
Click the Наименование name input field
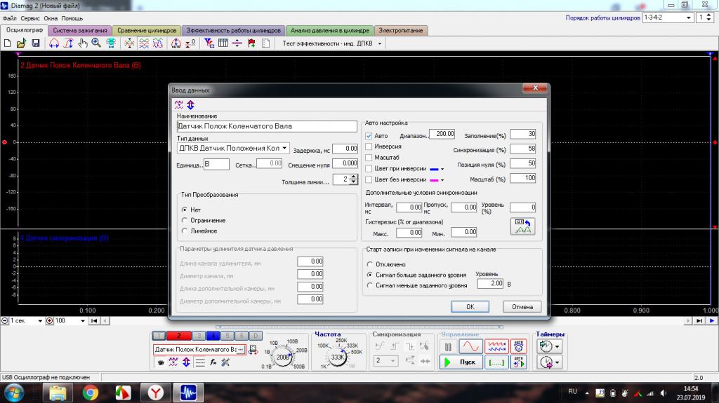click(267, 126)
